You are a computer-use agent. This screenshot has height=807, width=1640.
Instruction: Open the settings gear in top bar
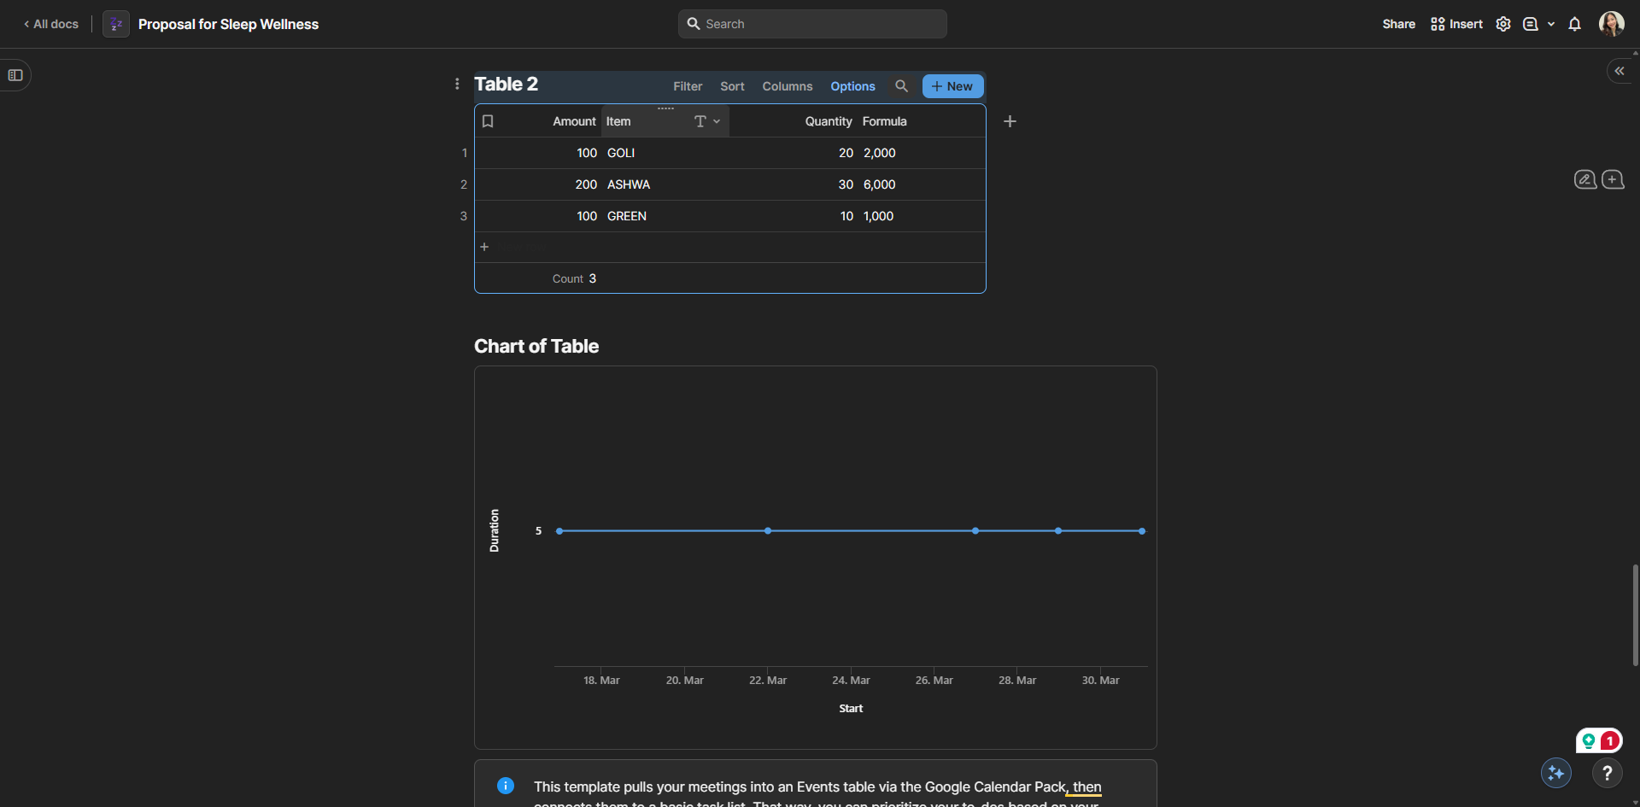pyautogui.click(x=1503, y=24)
